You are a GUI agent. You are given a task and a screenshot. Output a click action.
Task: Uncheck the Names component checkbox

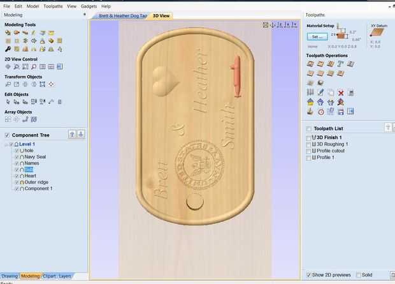coord(17,163)
